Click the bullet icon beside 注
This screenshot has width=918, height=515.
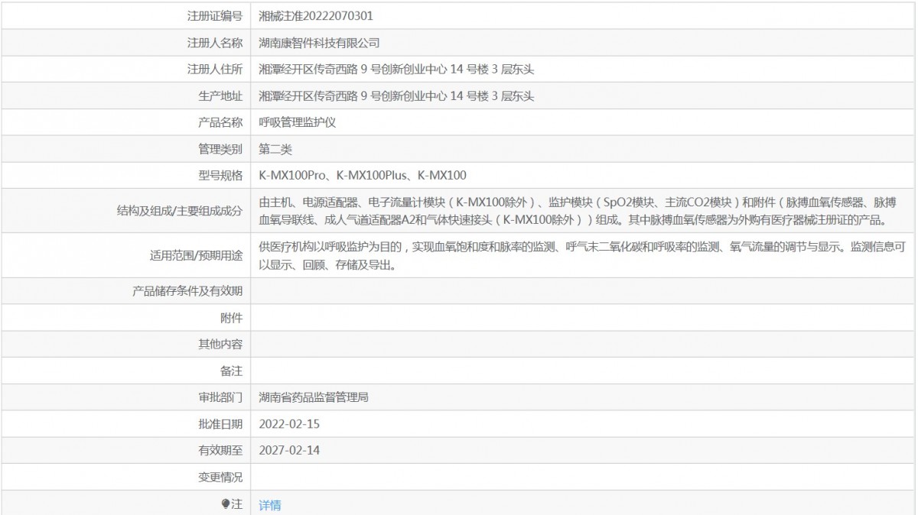226,504
